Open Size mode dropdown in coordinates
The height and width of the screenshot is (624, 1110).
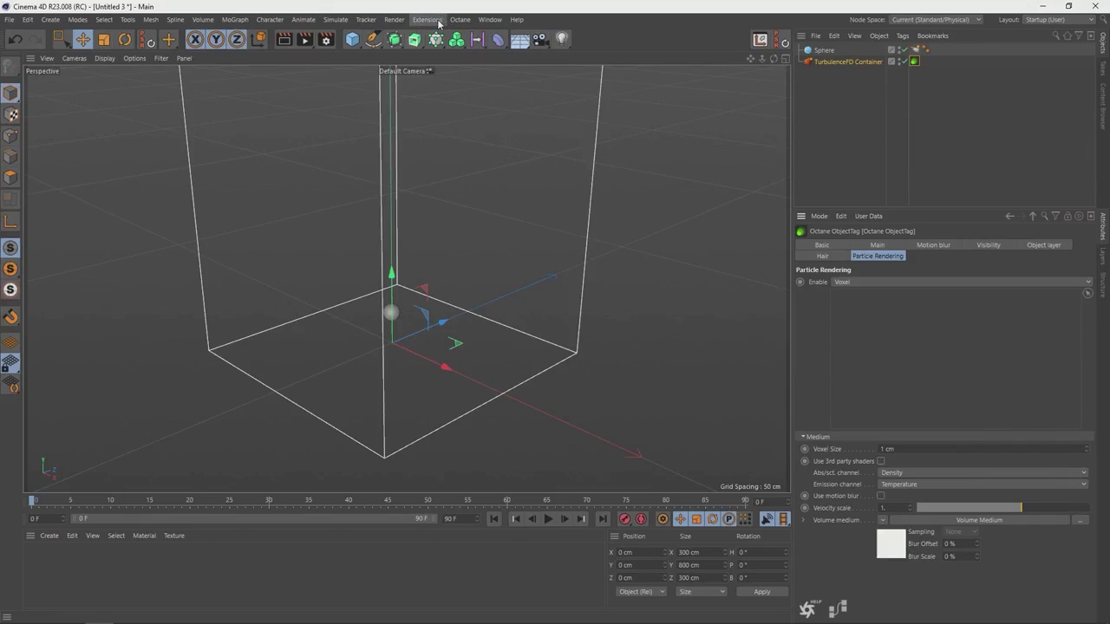coord(702,592)
